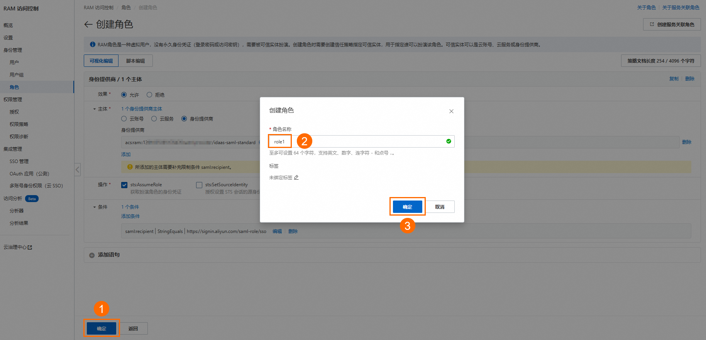The image size is (706, 340).
Task: Click the statement header 删除 link
Action: (690, 78)
